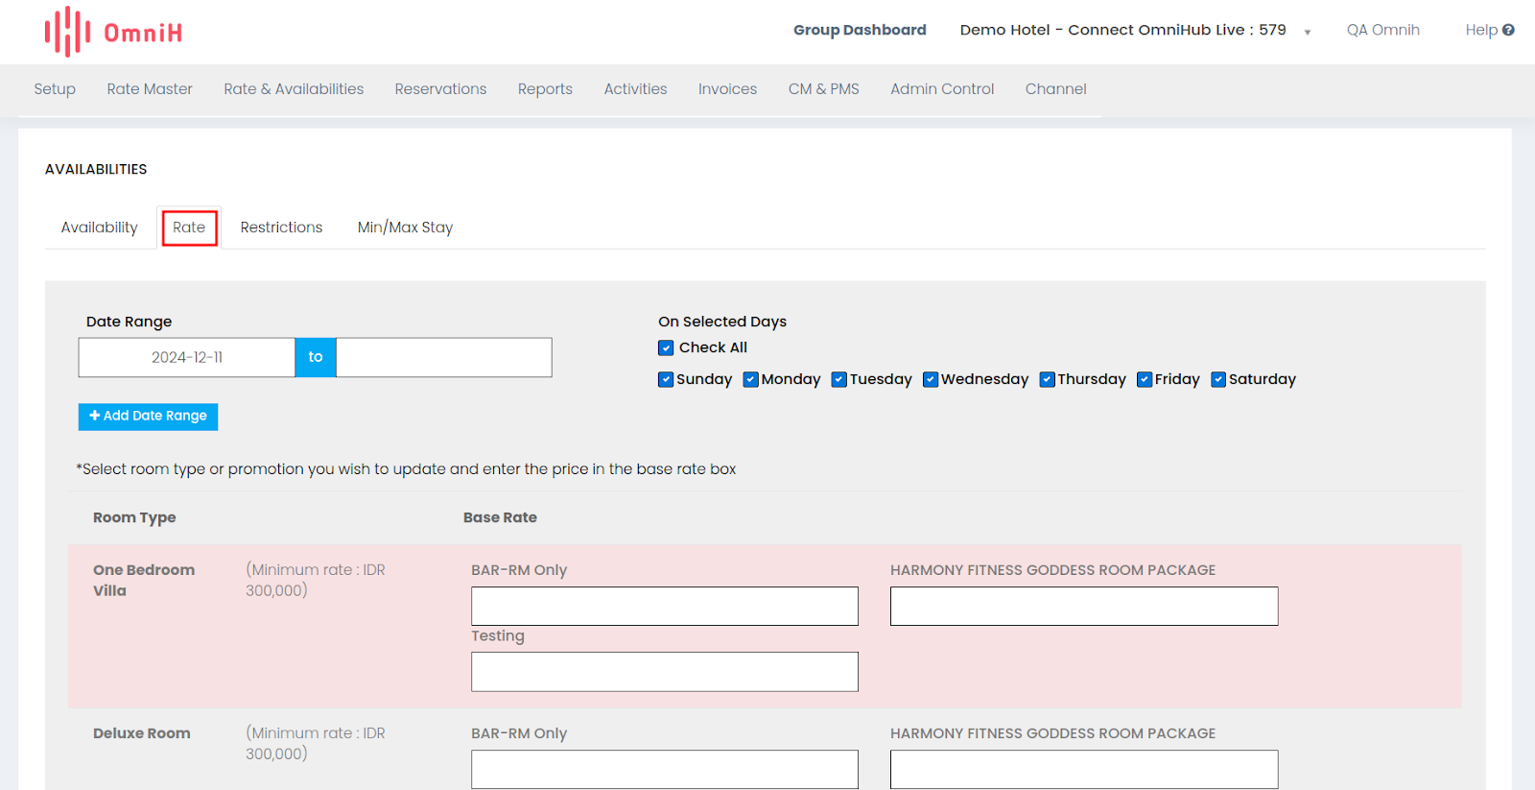
Task: Click Deluxe Room BAR-RM Only rate field
Action: [665, 770]
